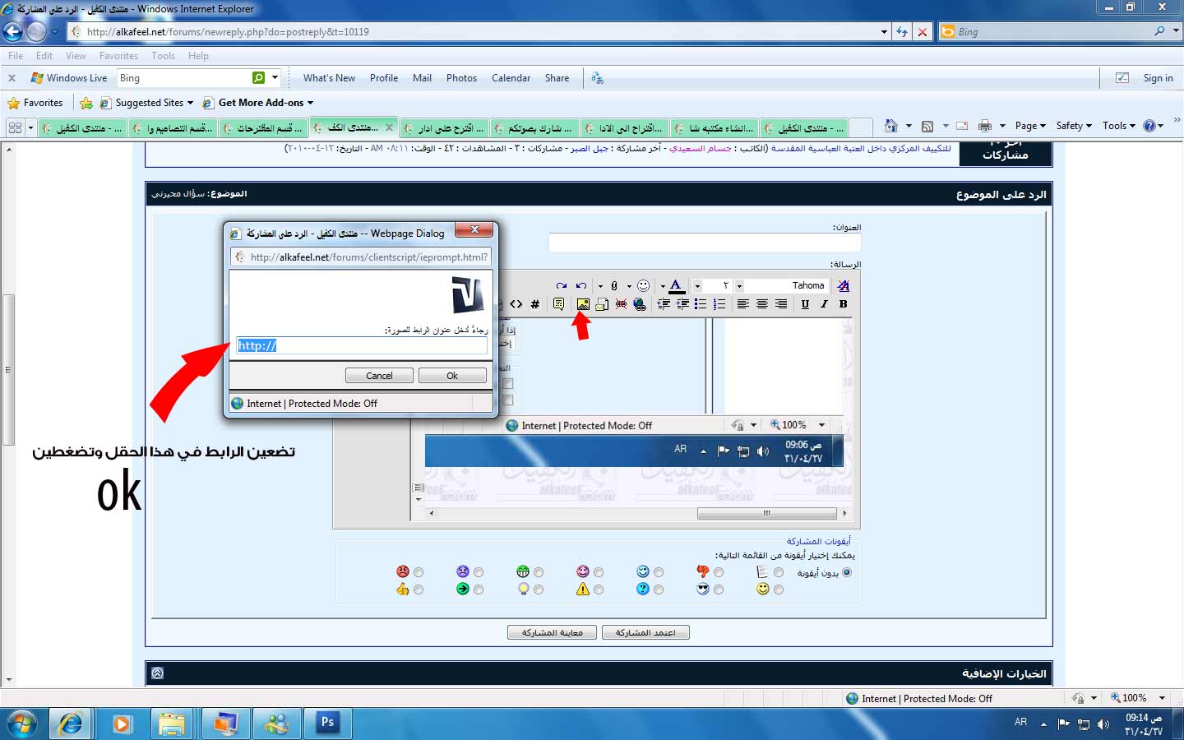Select the 'بدون أيقونة' no-icon radio

(847, 572)
